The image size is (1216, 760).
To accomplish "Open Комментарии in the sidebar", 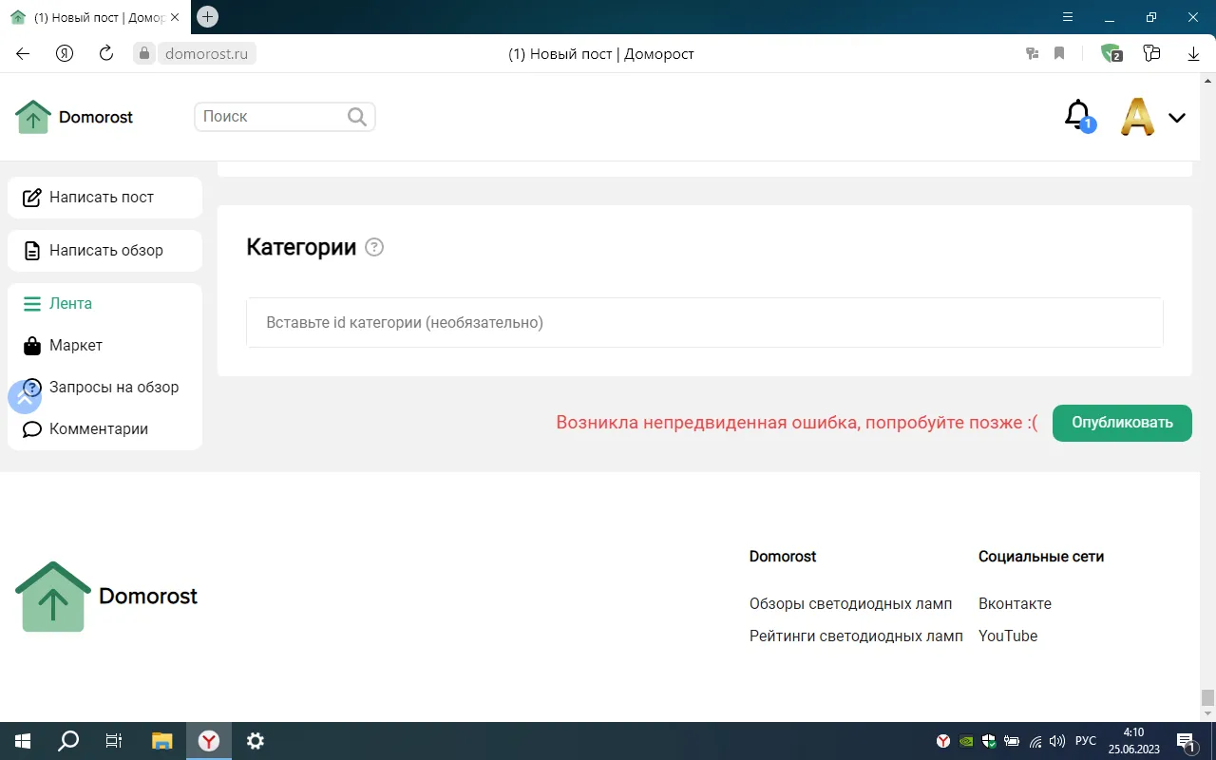I will [98, 429].
